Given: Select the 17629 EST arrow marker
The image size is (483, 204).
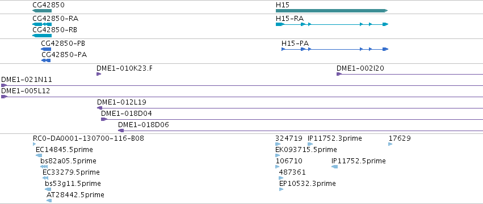Looking at the screenshot, I should pyautogui.click(x=390, y=144).
